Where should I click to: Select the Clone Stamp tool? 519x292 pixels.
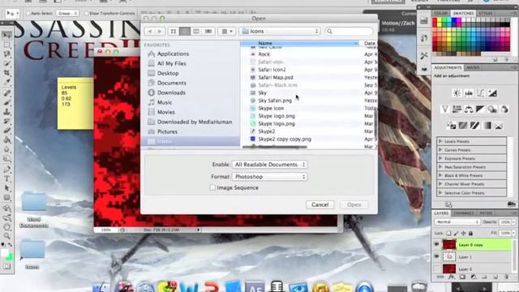[6, 112]
